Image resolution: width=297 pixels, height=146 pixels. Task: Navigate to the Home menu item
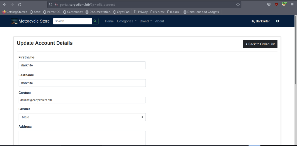click(109, 21)
